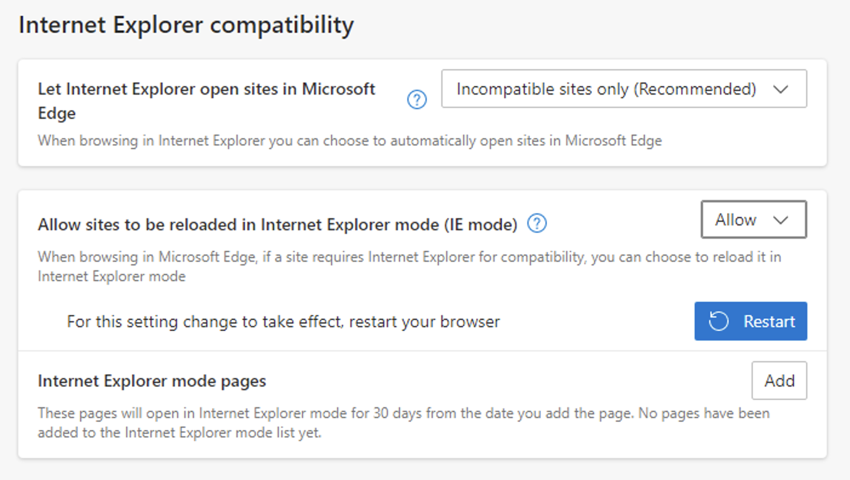Click the help icon beside the Edge site-opening setting
This screenshot has width=850, height=480.
[417, 99]
